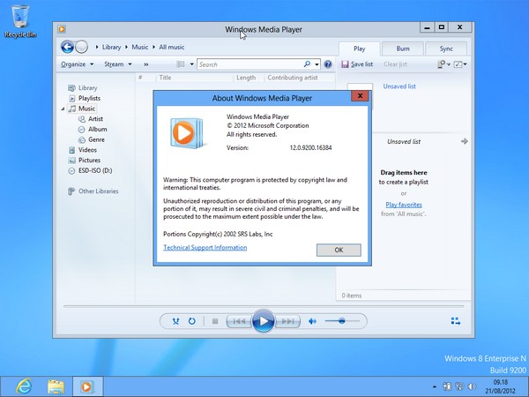Viewport: 529px width, 397px height.
Task: Select Artist under Music
Action: point(95,119)
